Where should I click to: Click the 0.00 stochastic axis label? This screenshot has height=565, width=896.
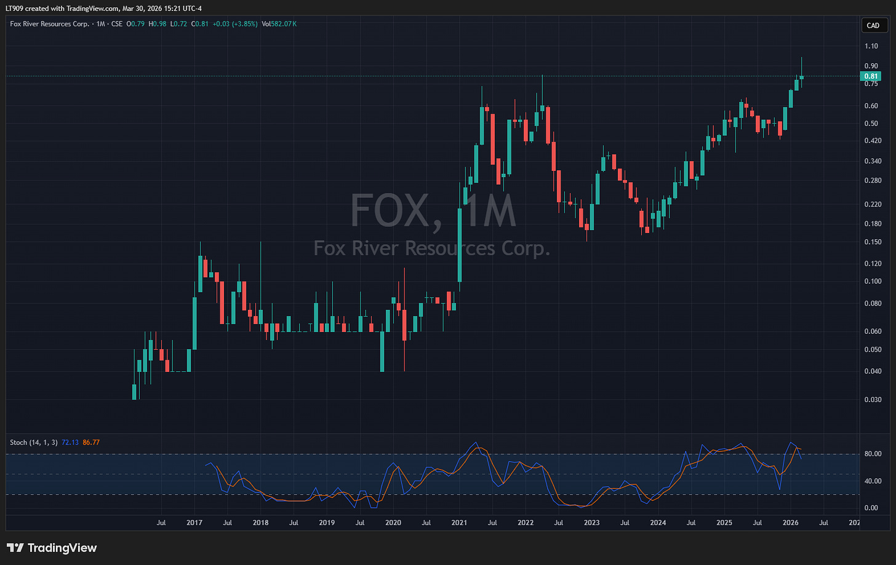pyautogui.click(x=871, y=508)
